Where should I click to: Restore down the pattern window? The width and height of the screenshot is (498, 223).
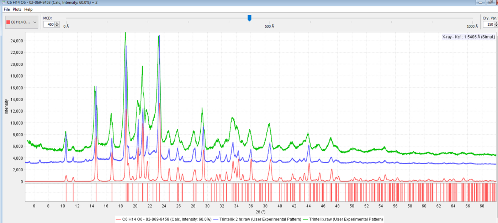point(491,2)
